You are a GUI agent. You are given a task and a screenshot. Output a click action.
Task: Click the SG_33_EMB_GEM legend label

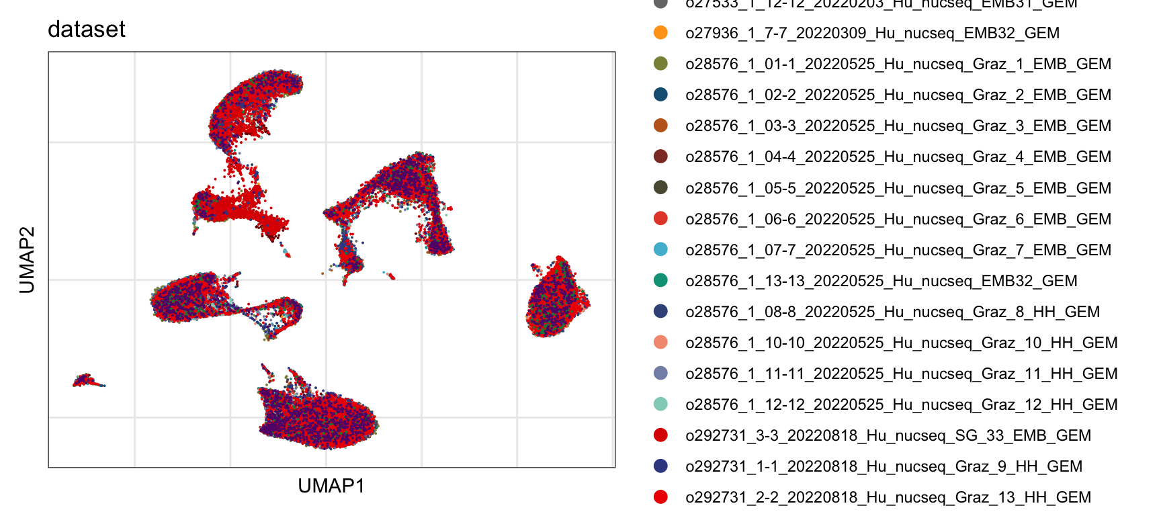888,435
